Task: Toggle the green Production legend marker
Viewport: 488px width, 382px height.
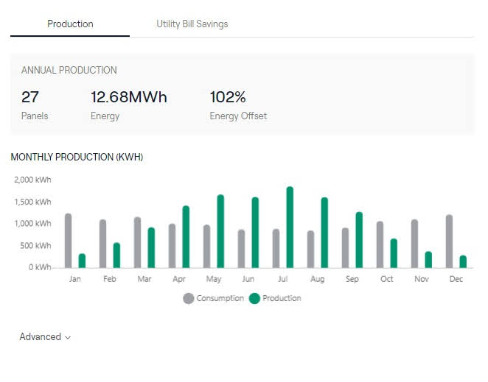Action: pyautogui.click(x=254, y=298)
